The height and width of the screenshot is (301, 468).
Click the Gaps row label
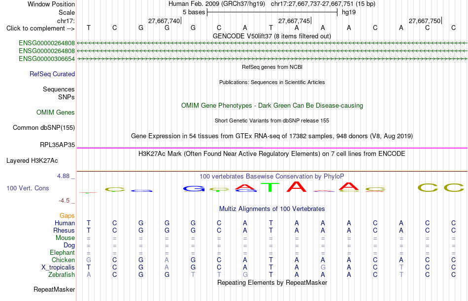tap(67, 215)
